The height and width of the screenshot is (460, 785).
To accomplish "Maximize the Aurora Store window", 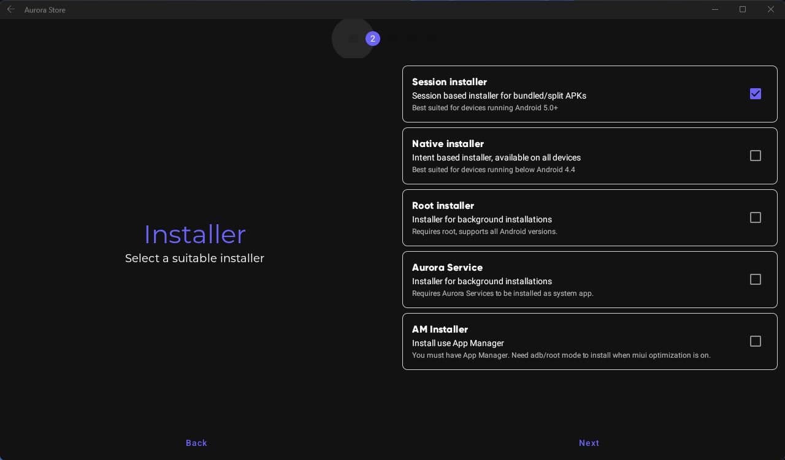I will coord(743,9).
